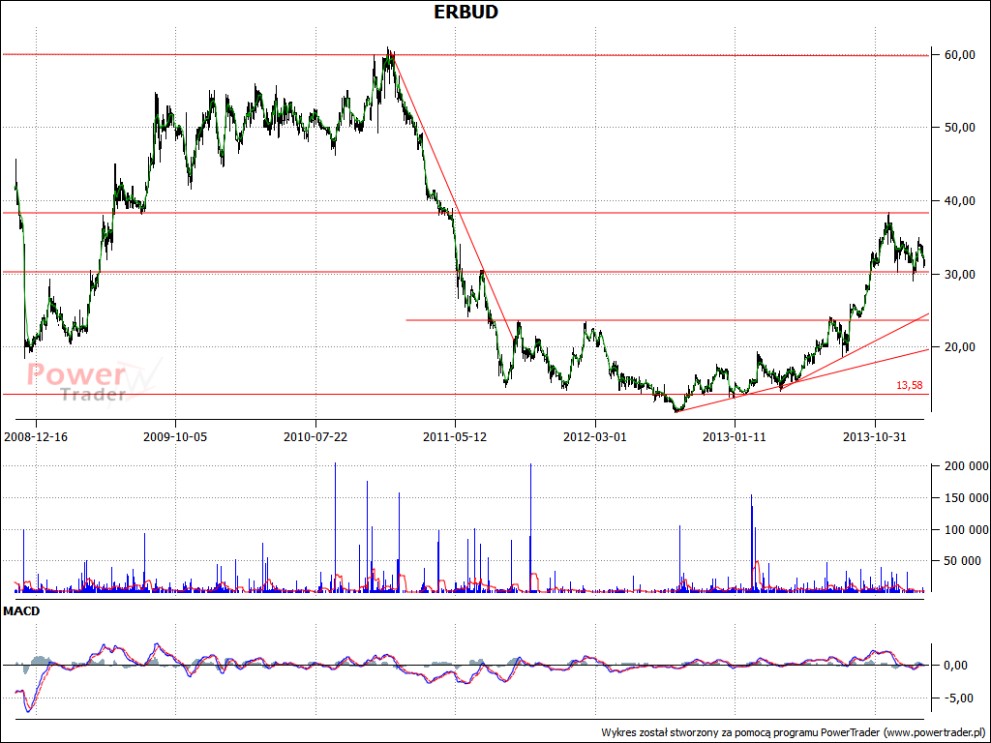Image resolution: width=991 pixels, height=743 pixels.
Task: Click the ERBUD chart title
Action: pos(465,12)
